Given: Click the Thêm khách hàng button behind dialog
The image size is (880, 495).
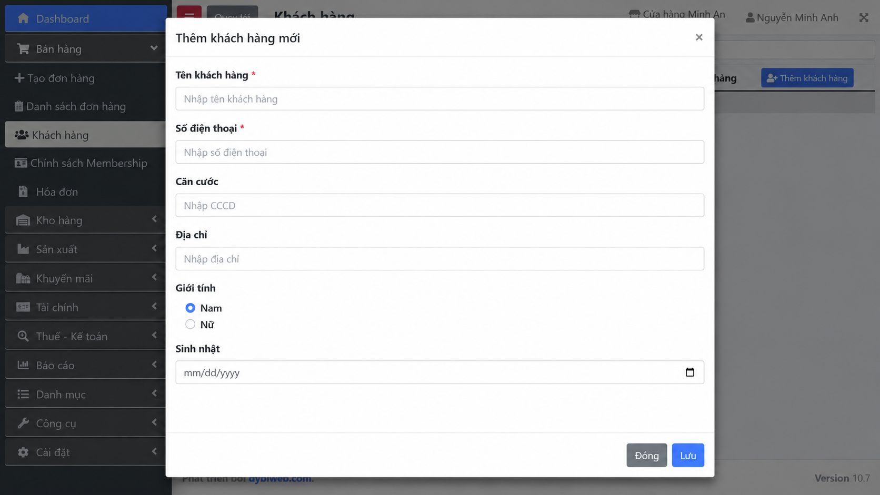Looking at the screenshot, I should (807, 78).
